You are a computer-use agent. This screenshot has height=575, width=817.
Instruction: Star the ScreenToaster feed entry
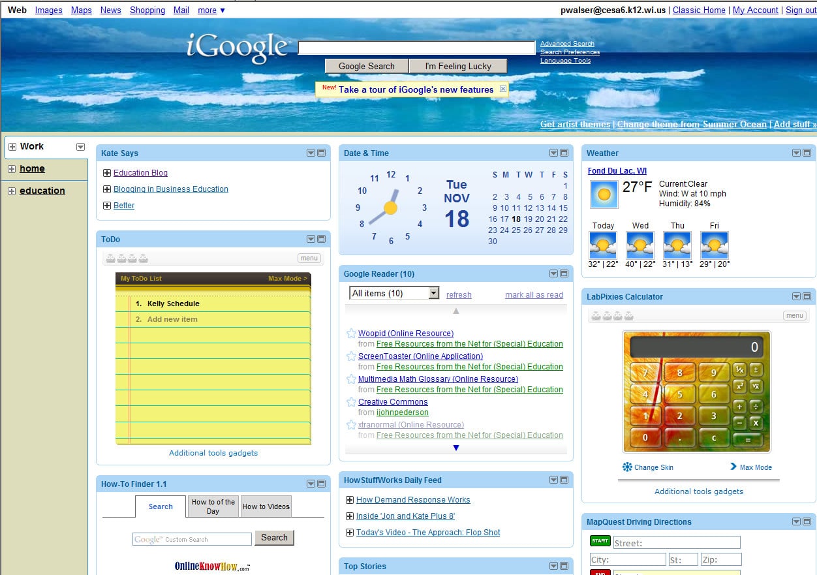click(350, 356)
